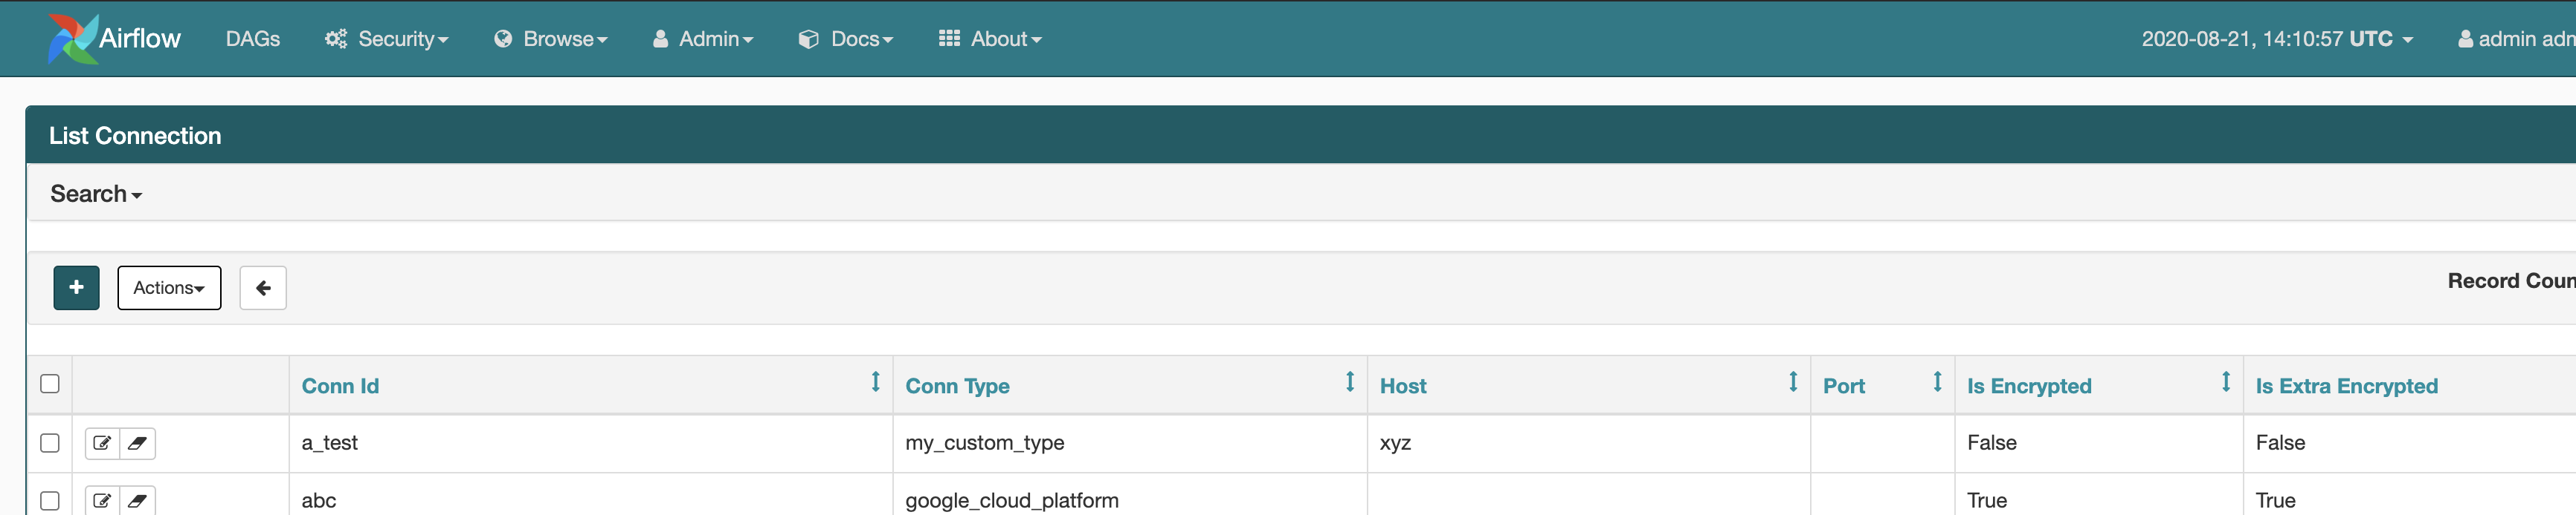Click the Conn Type column header
This screenshot has height=515, width=2576.
click(957, 386)
